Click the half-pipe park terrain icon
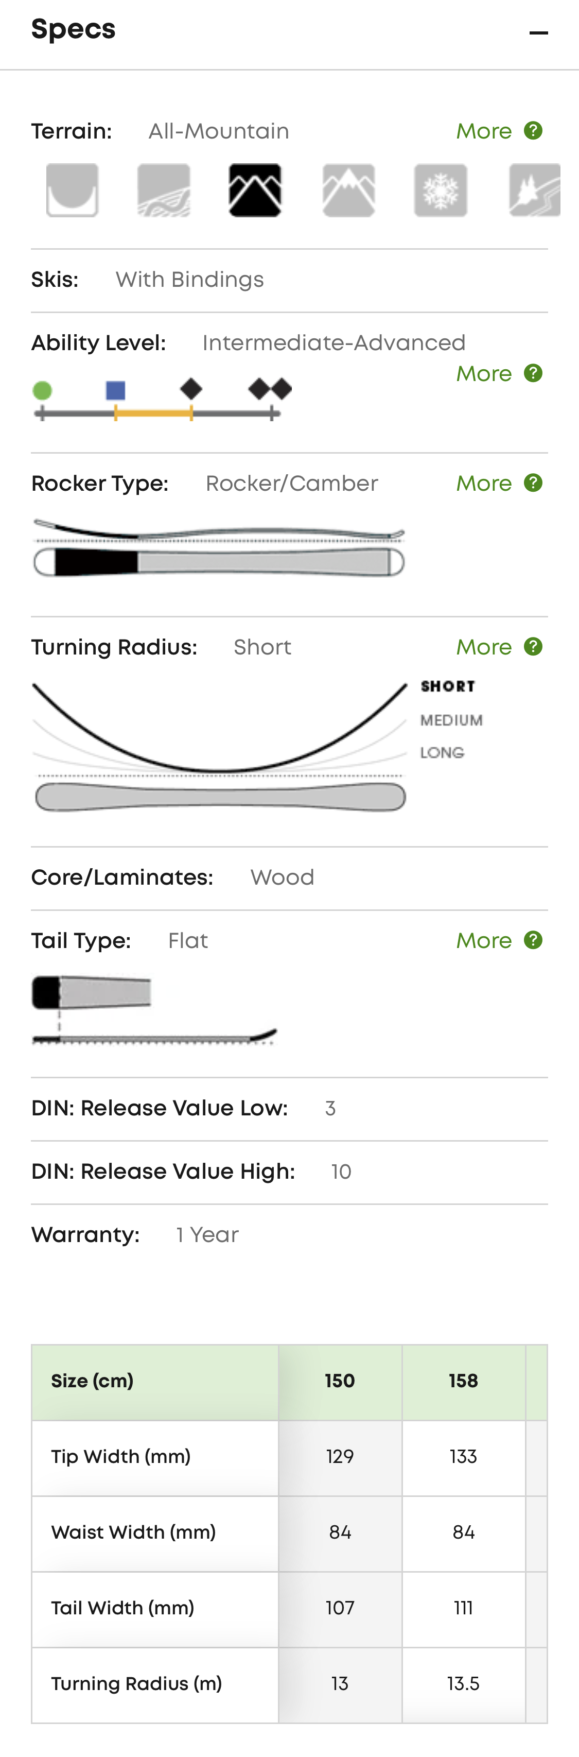This screenshot has width=579, height=1757. point(72,191)
